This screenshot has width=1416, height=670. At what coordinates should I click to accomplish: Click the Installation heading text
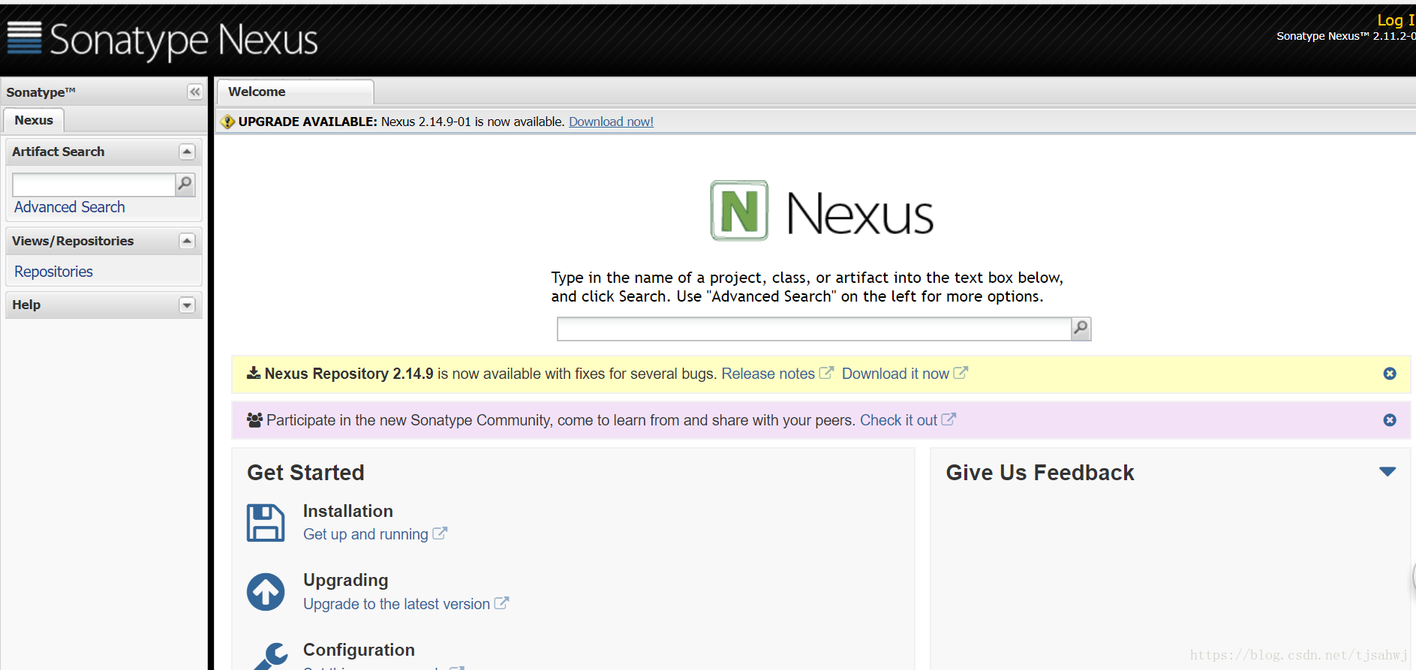[x=348, y=511]
